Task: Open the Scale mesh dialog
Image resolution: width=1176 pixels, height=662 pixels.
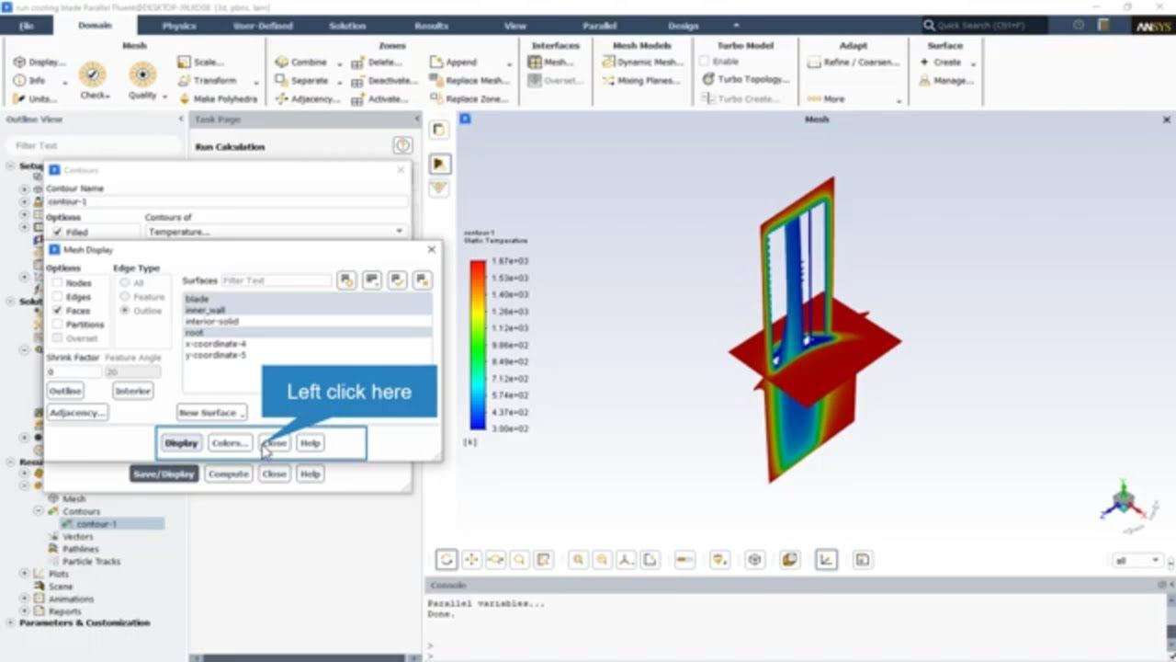Action: 201,63
